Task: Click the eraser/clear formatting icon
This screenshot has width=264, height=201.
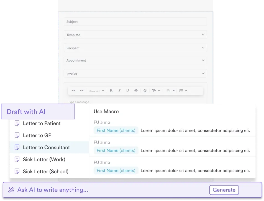Action: coord(145,91)
